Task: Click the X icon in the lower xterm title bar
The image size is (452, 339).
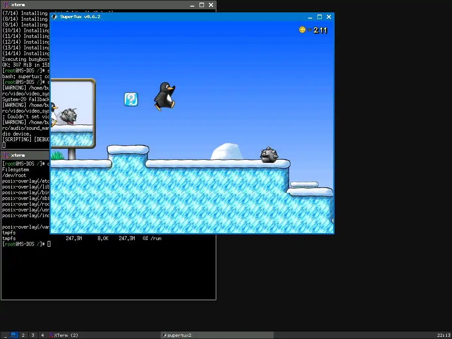Action: (x=5, y=155)
